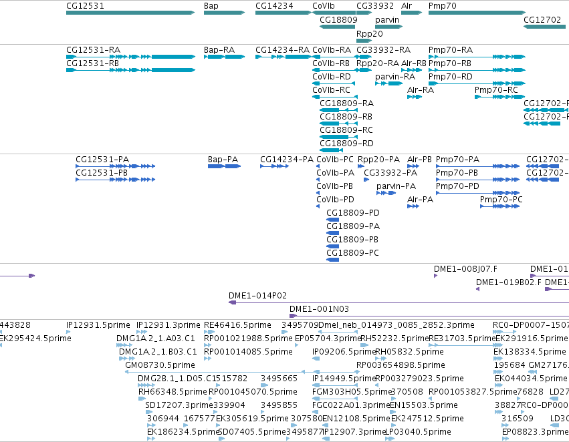Click the RP001021988.5prime EST label
The height and width of the screenshot is (442, 569).
pos(248,339)
